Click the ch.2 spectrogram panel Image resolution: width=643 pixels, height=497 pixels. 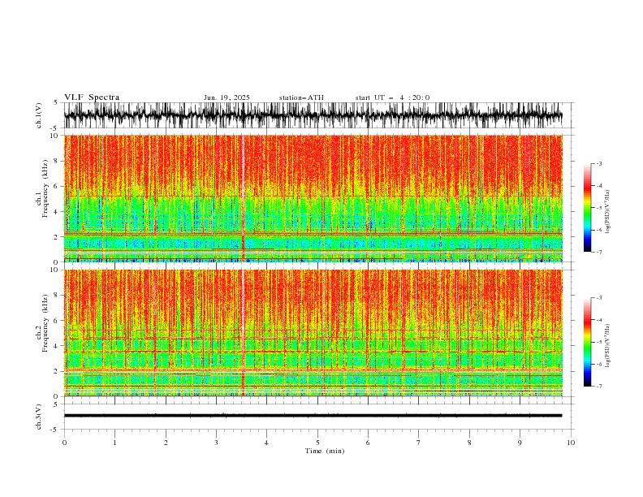coord(313,333)
